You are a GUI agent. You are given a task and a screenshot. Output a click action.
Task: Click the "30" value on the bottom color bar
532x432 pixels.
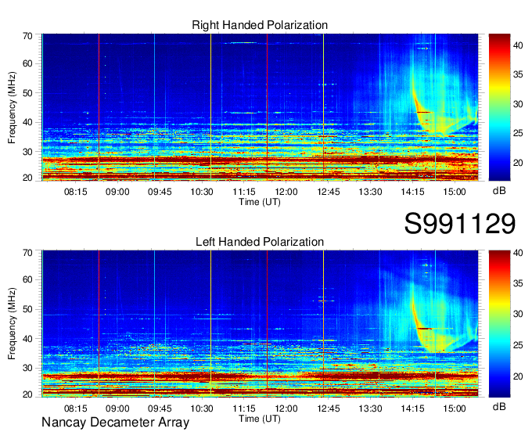click(518, 314)
